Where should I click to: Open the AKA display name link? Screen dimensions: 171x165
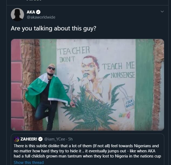pyautogui.click(x=31, y=12)
